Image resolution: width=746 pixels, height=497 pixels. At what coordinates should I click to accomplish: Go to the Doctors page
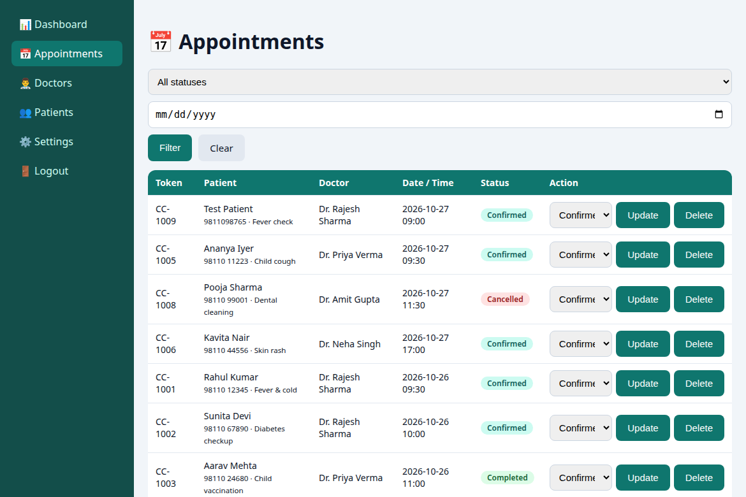click(66, 83)
